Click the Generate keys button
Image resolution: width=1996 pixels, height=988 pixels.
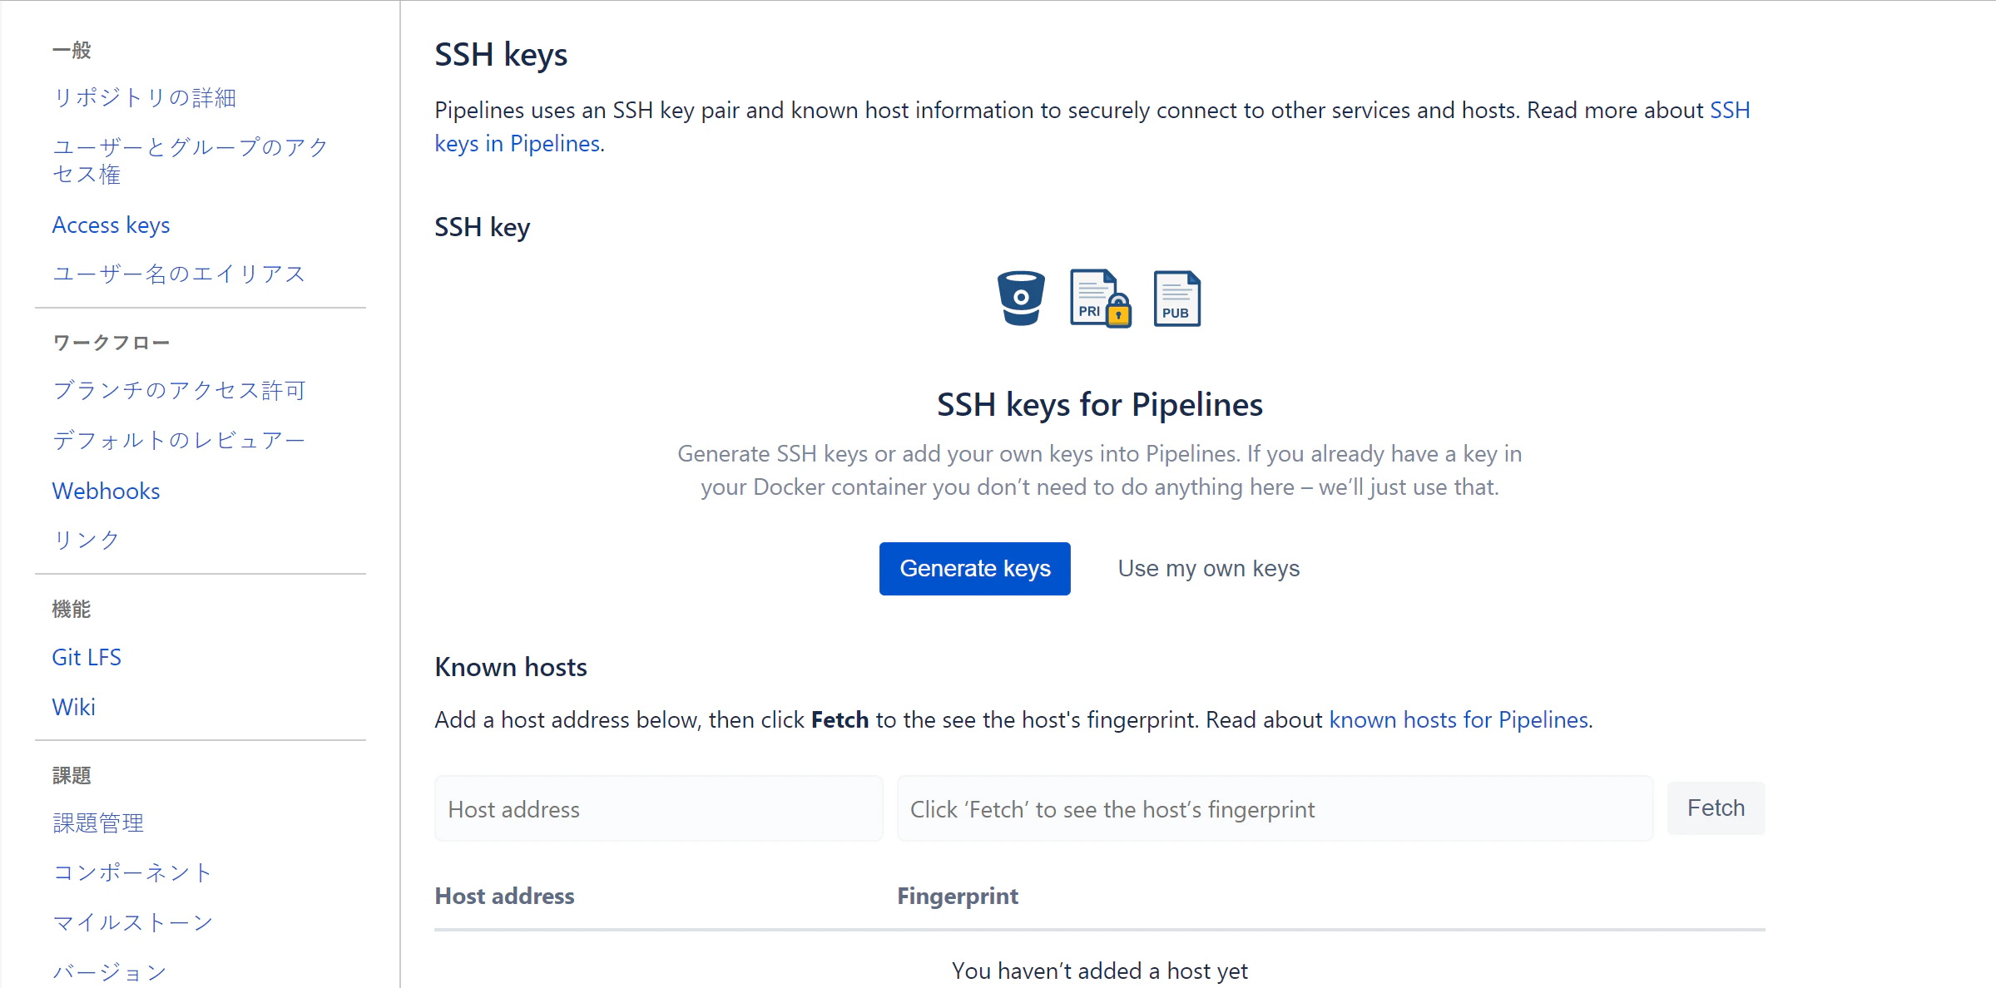pos(974,569)
